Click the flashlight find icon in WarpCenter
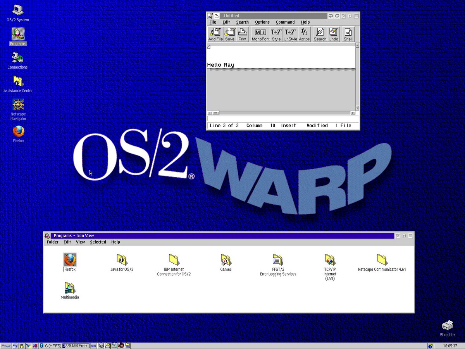Image resolution: width=465 pixels, height=349 pixels. click(28, 346)
